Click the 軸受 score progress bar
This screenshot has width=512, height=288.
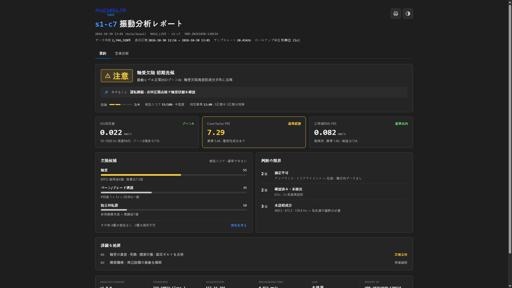point(174,175)
